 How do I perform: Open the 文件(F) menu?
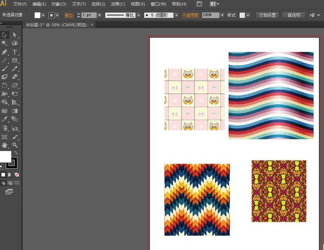pos(20,4)
